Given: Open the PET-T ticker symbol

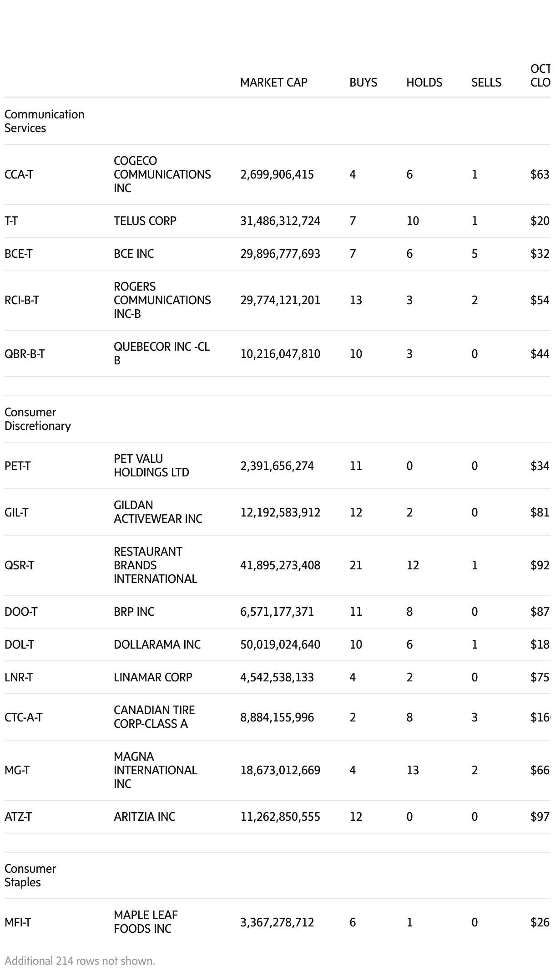Looking at the screenshot, I should pos(17,466).
